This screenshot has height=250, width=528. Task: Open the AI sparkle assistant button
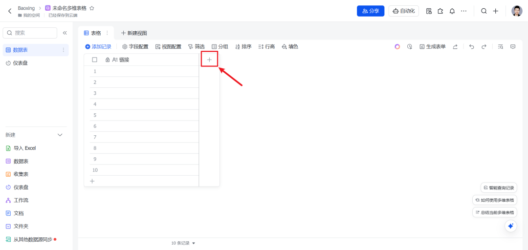510,226
